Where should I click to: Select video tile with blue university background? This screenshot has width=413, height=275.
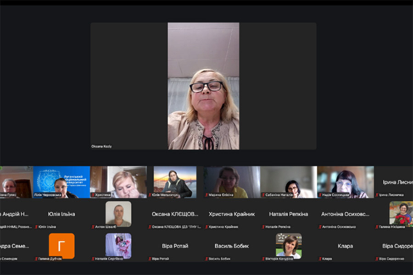[61, 182]
